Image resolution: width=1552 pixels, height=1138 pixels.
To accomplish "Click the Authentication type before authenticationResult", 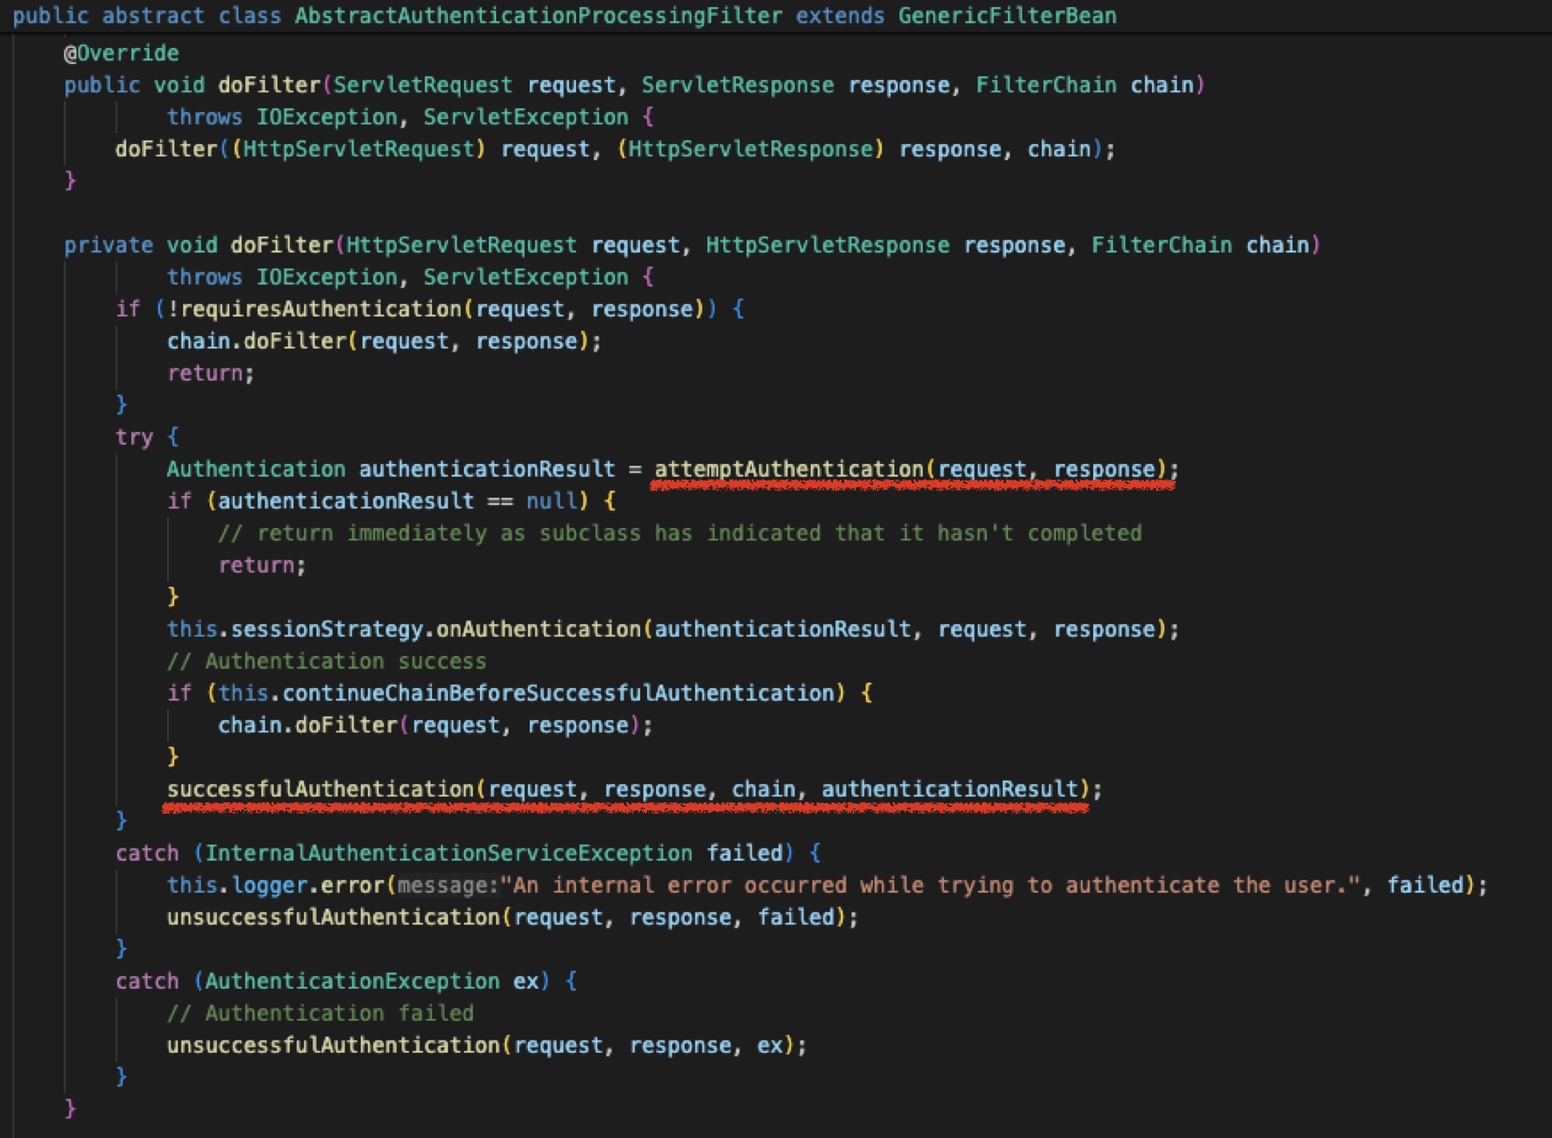I will (x=256, y=468).
